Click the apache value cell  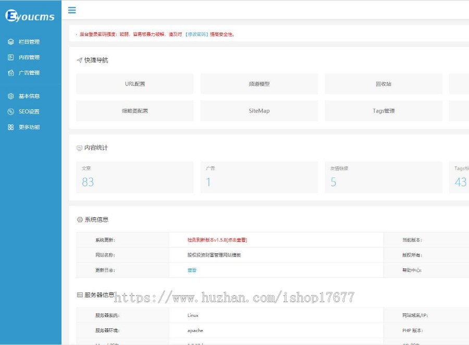point(276,330)
